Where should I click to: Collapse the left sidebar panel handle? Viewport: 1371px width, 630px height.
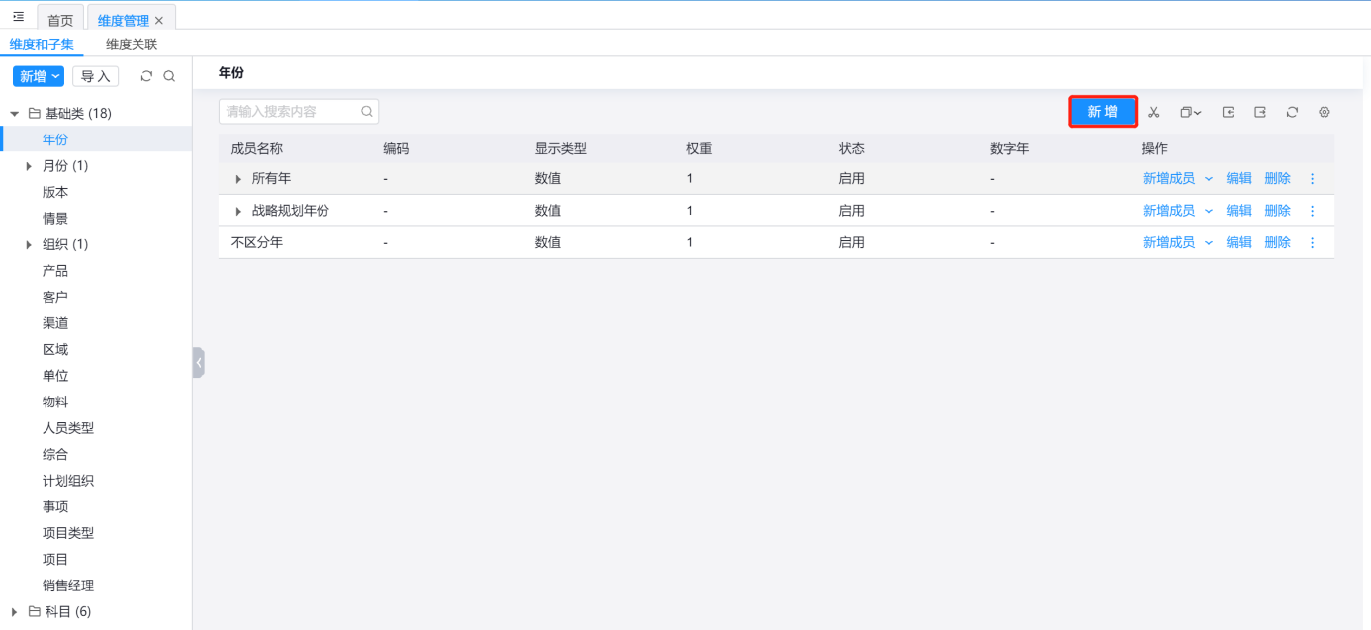point(198,362)
